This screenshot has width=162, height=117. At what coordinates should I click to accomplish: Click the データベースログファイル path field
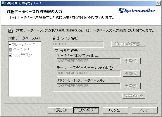[89, 61]
